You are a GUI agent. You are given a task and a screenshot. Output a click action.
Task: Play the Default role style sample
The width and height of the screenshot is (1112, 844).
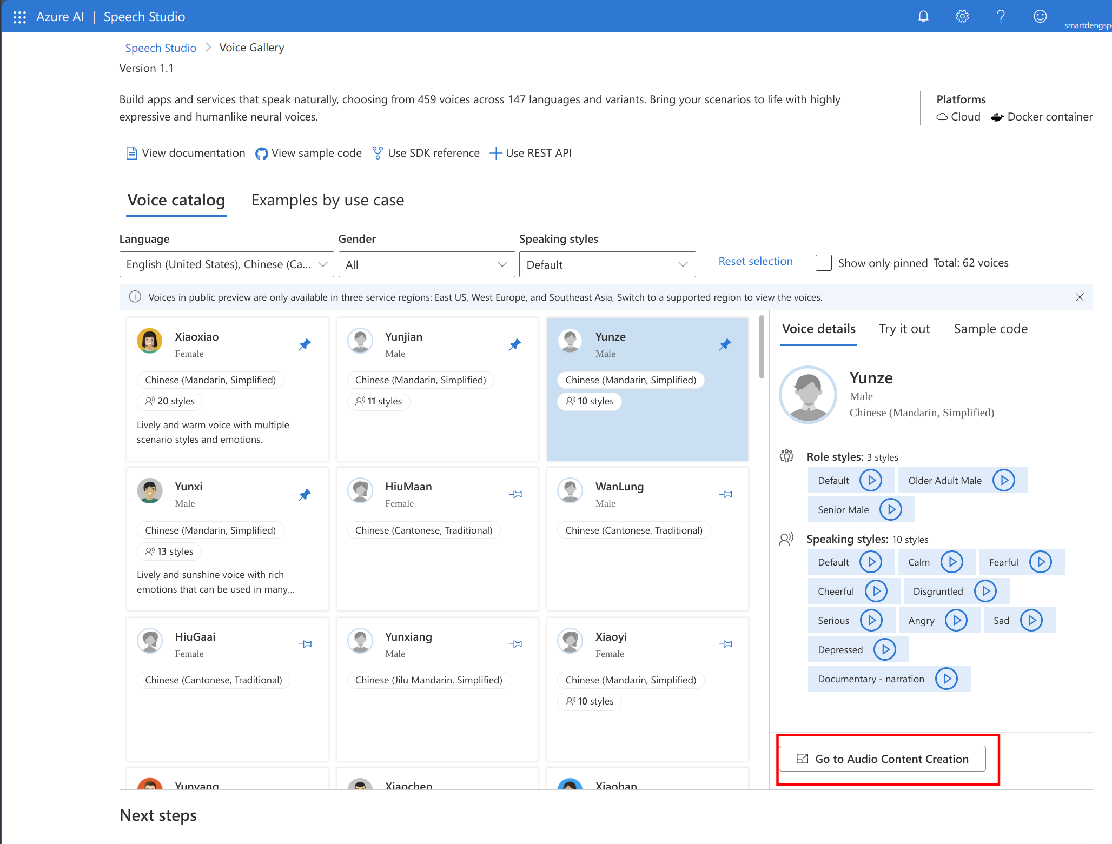(871, 480)
